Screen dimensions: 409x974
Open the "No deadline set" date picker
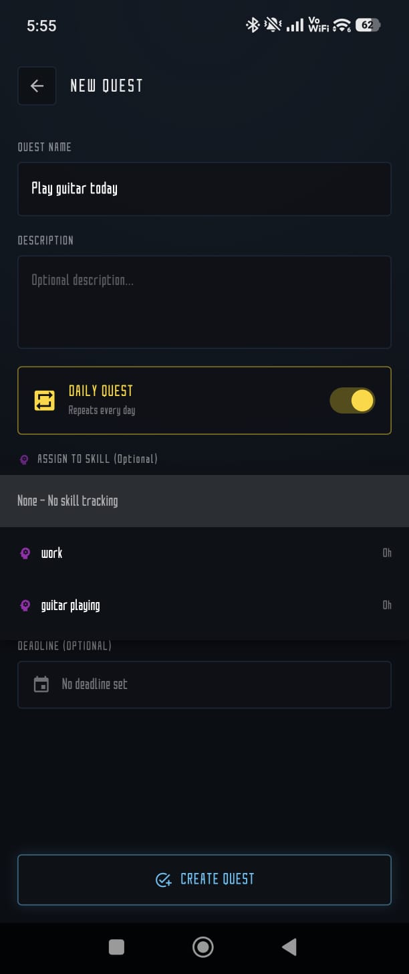(204, 684)
